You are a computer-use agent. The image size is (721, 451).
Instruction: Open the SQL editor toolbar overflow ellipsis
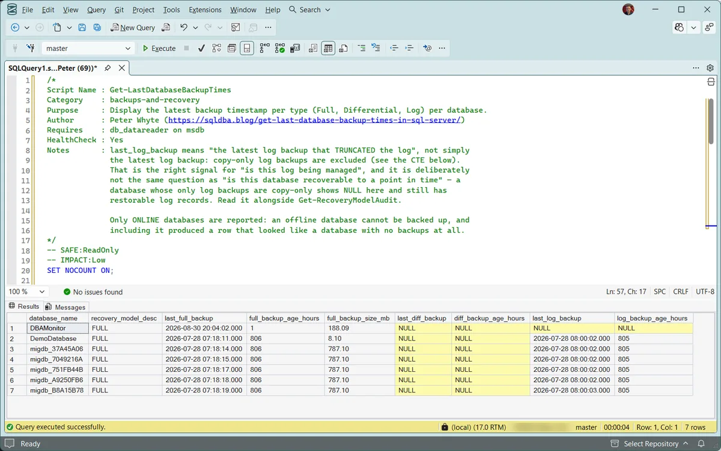[442, 48]
